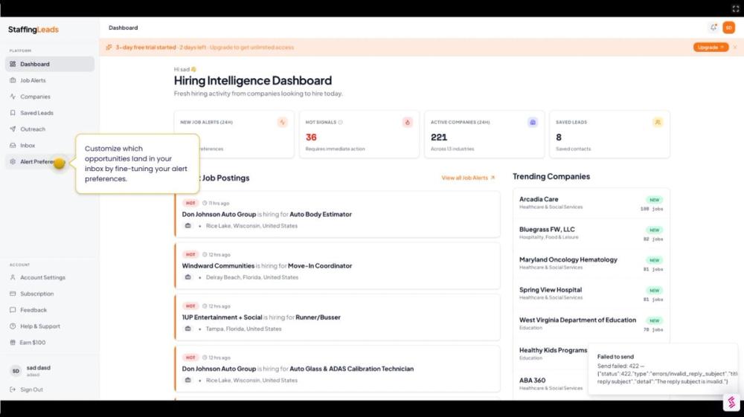Viewport: 744px width, 417px height.
Task: Click the Feedback chat icon
Action: click(13, 310)
